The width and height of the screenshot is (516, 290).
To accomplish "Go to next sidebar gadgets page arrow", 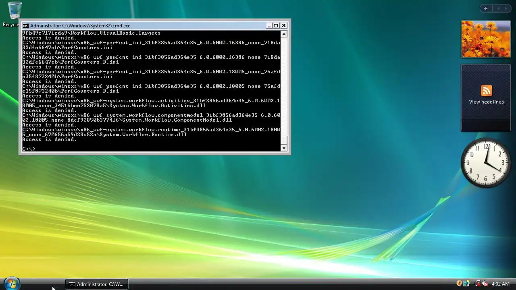I will [x=506, y=8].
